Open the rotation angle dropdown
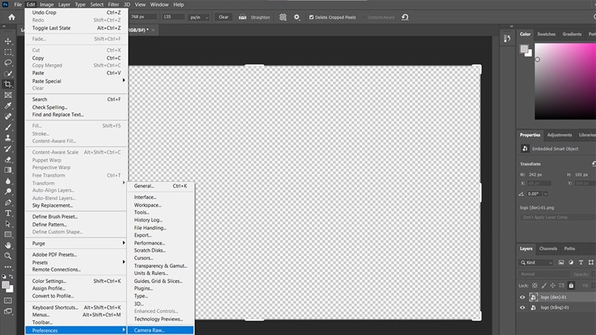The width and height of the screenshot is (596, 335). point(546,194)
